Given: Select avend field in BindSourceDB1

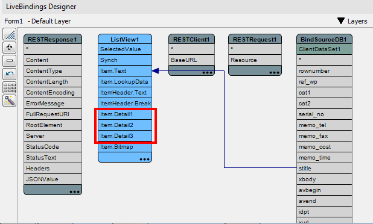Looking at the screenshot, I should [324, 201].
